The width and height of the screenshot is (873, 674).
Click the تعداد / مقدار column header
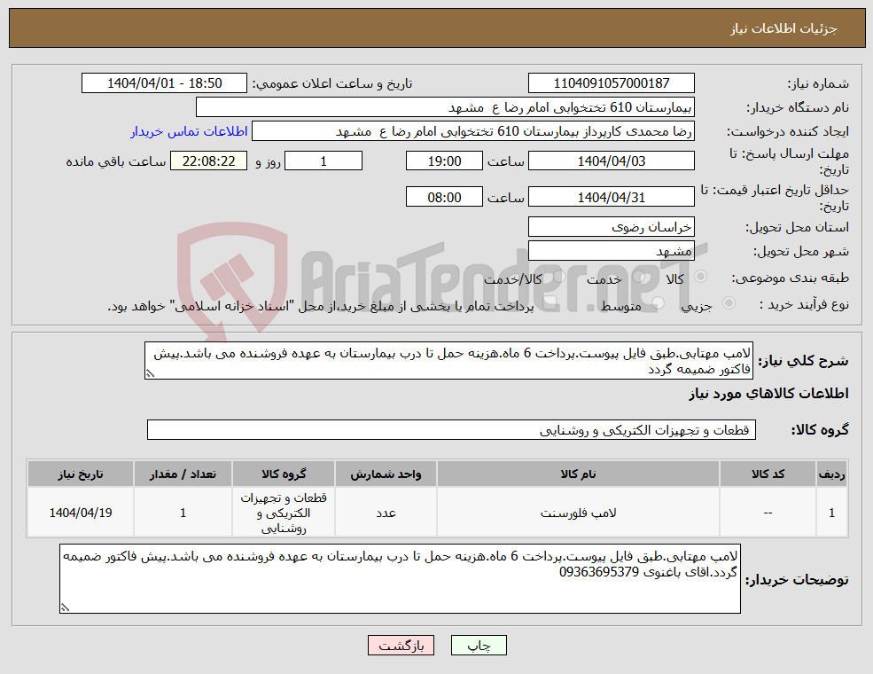[x=183, y=474]
